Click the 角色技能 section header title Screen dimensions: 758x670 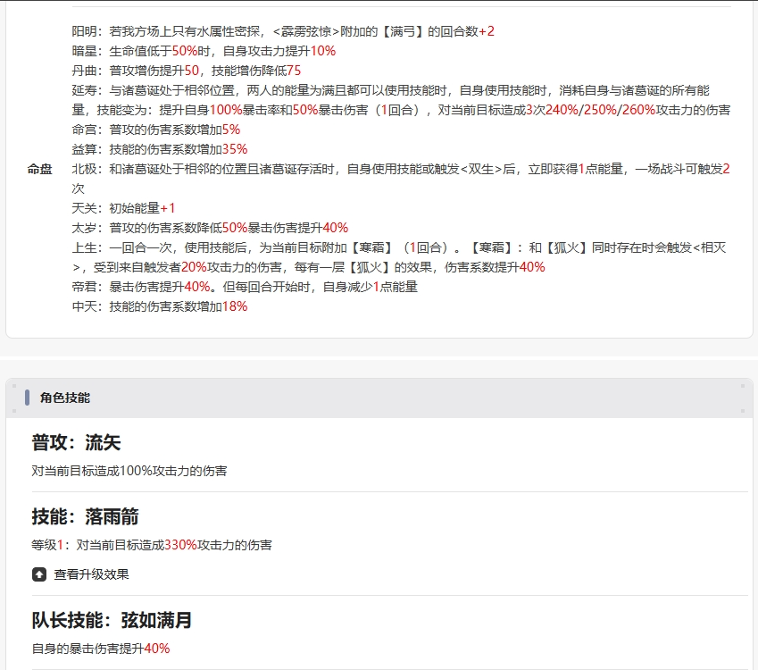(x=65, y=398)
